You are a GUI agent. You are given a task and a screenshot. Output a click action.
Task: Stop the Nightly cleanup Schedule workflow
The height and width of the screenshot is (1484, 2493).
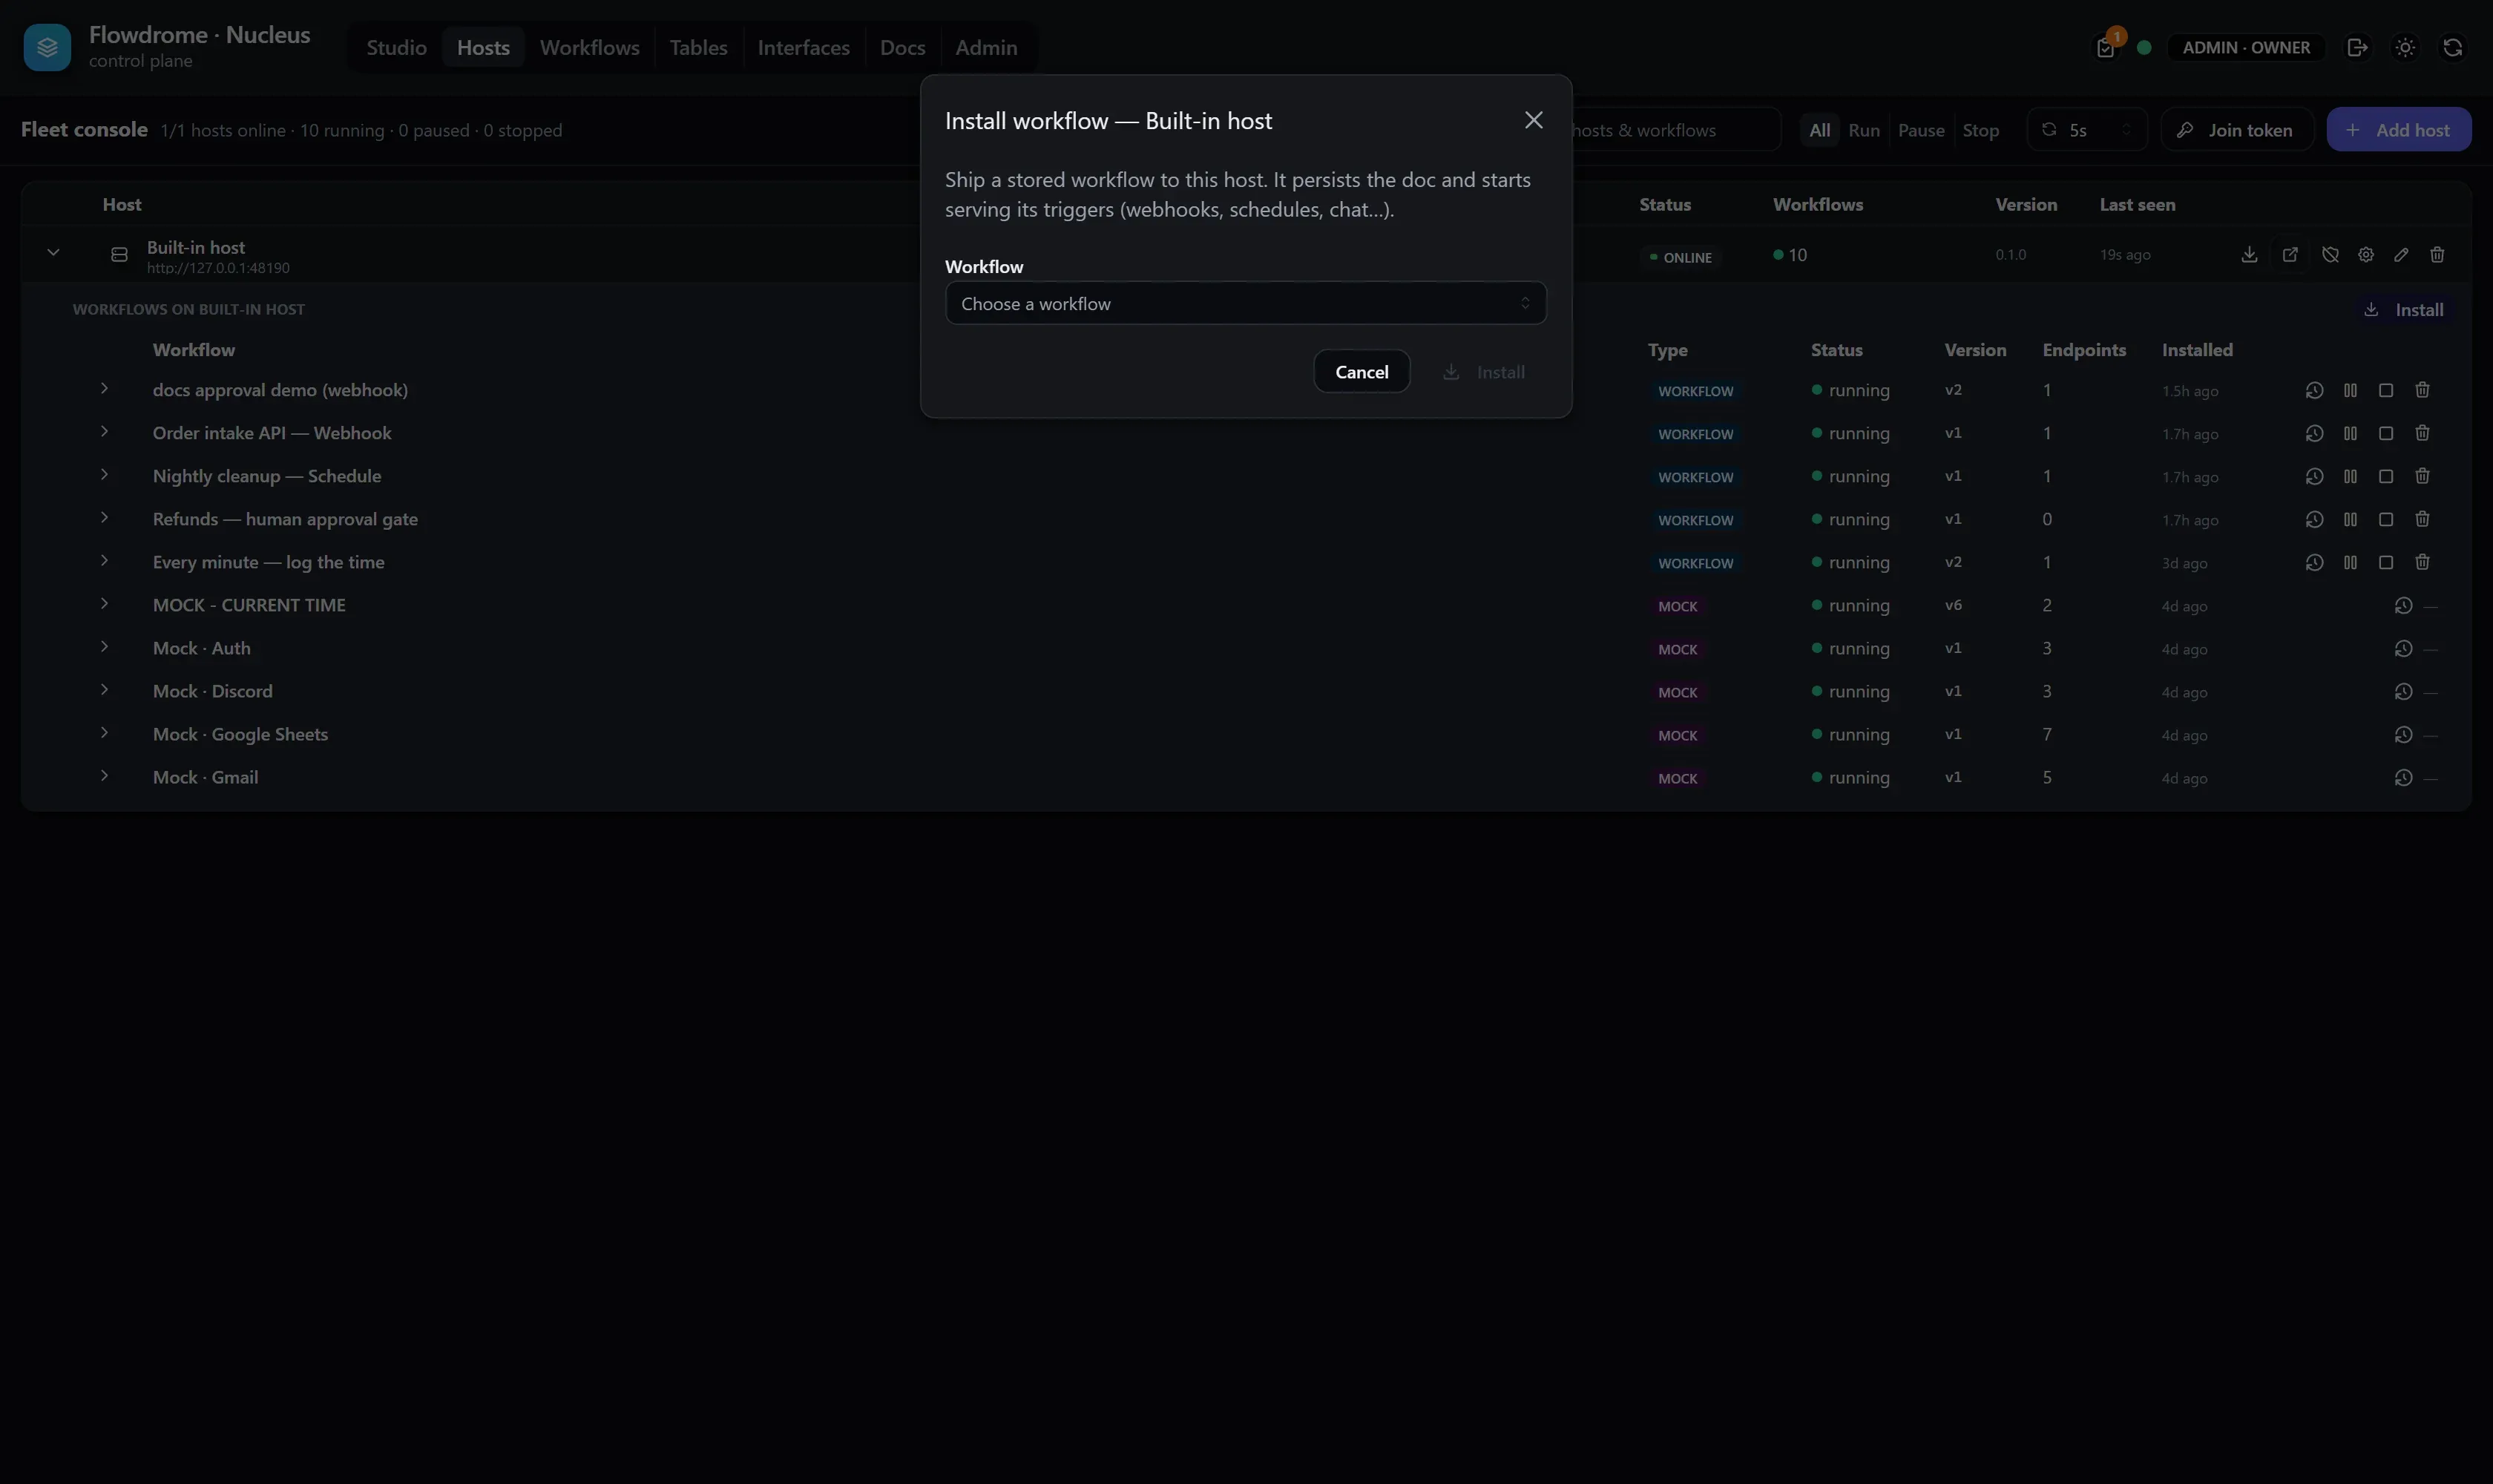tap(2386, 476)
